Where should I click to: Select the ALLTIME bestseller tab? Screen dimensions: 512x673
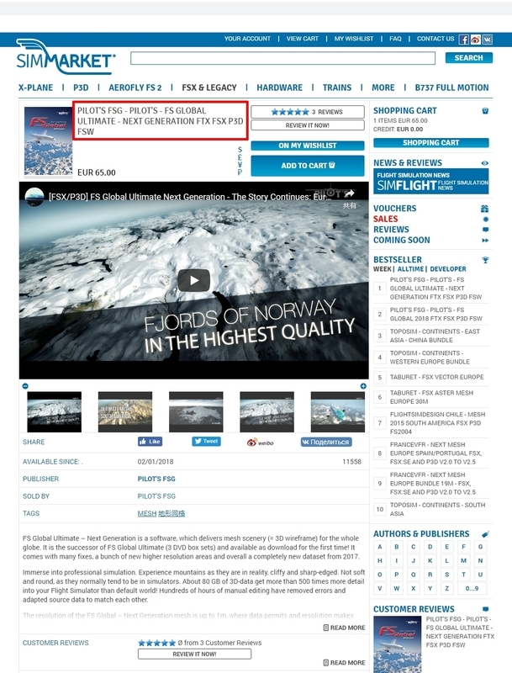tap(410, 269)
